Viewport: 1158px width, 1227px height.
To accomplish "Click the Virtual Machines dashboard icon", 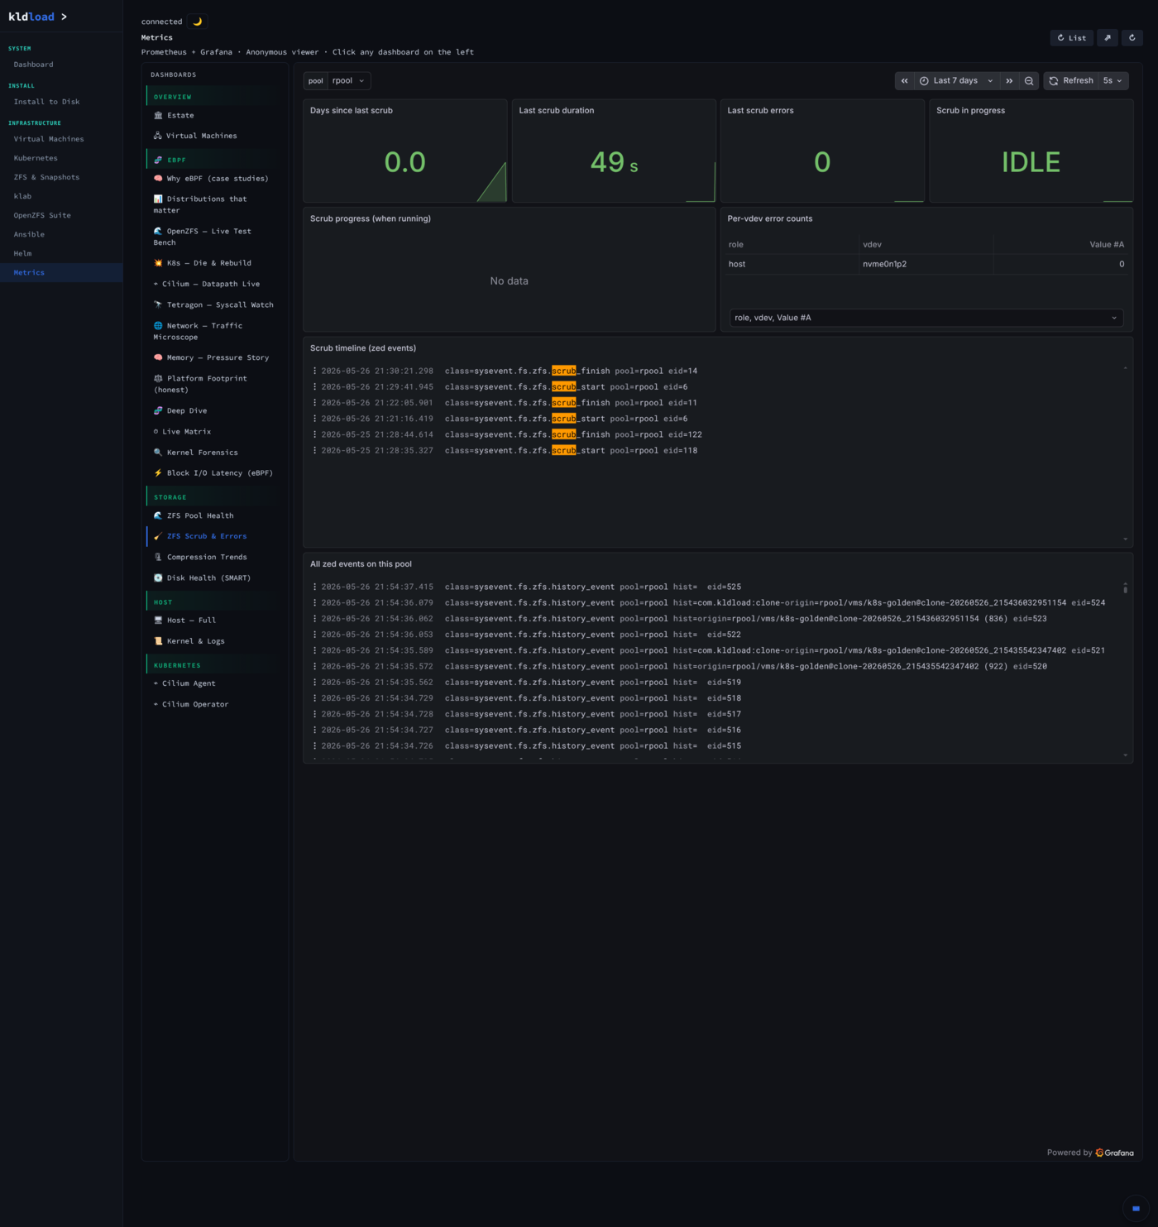I will [x=158, y=136].
